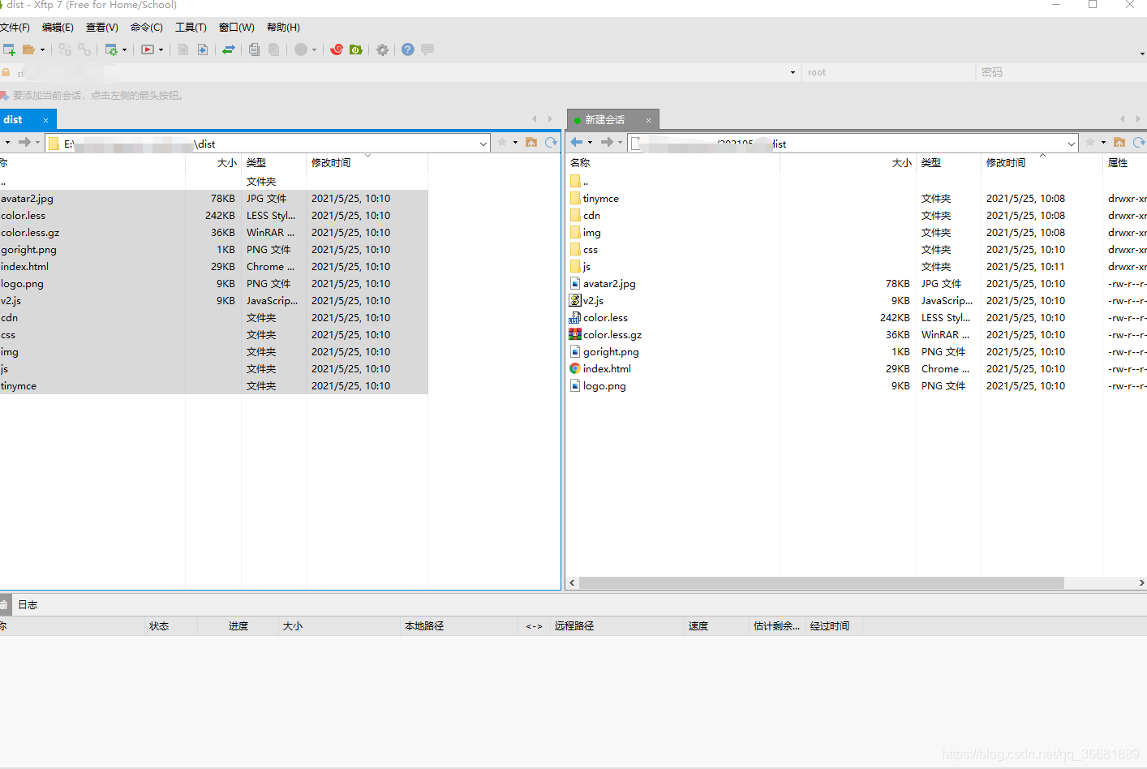This screenshot has width=1147, height=769.
Task: Click the Open Session folder icon
Action: pos(29,49)
